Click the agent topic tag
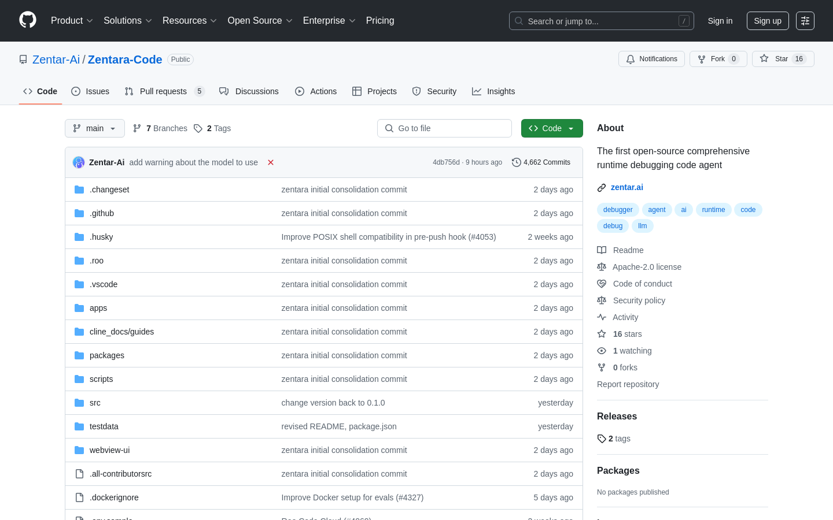Viewport: 833px width, 520px height. point(657,210)
